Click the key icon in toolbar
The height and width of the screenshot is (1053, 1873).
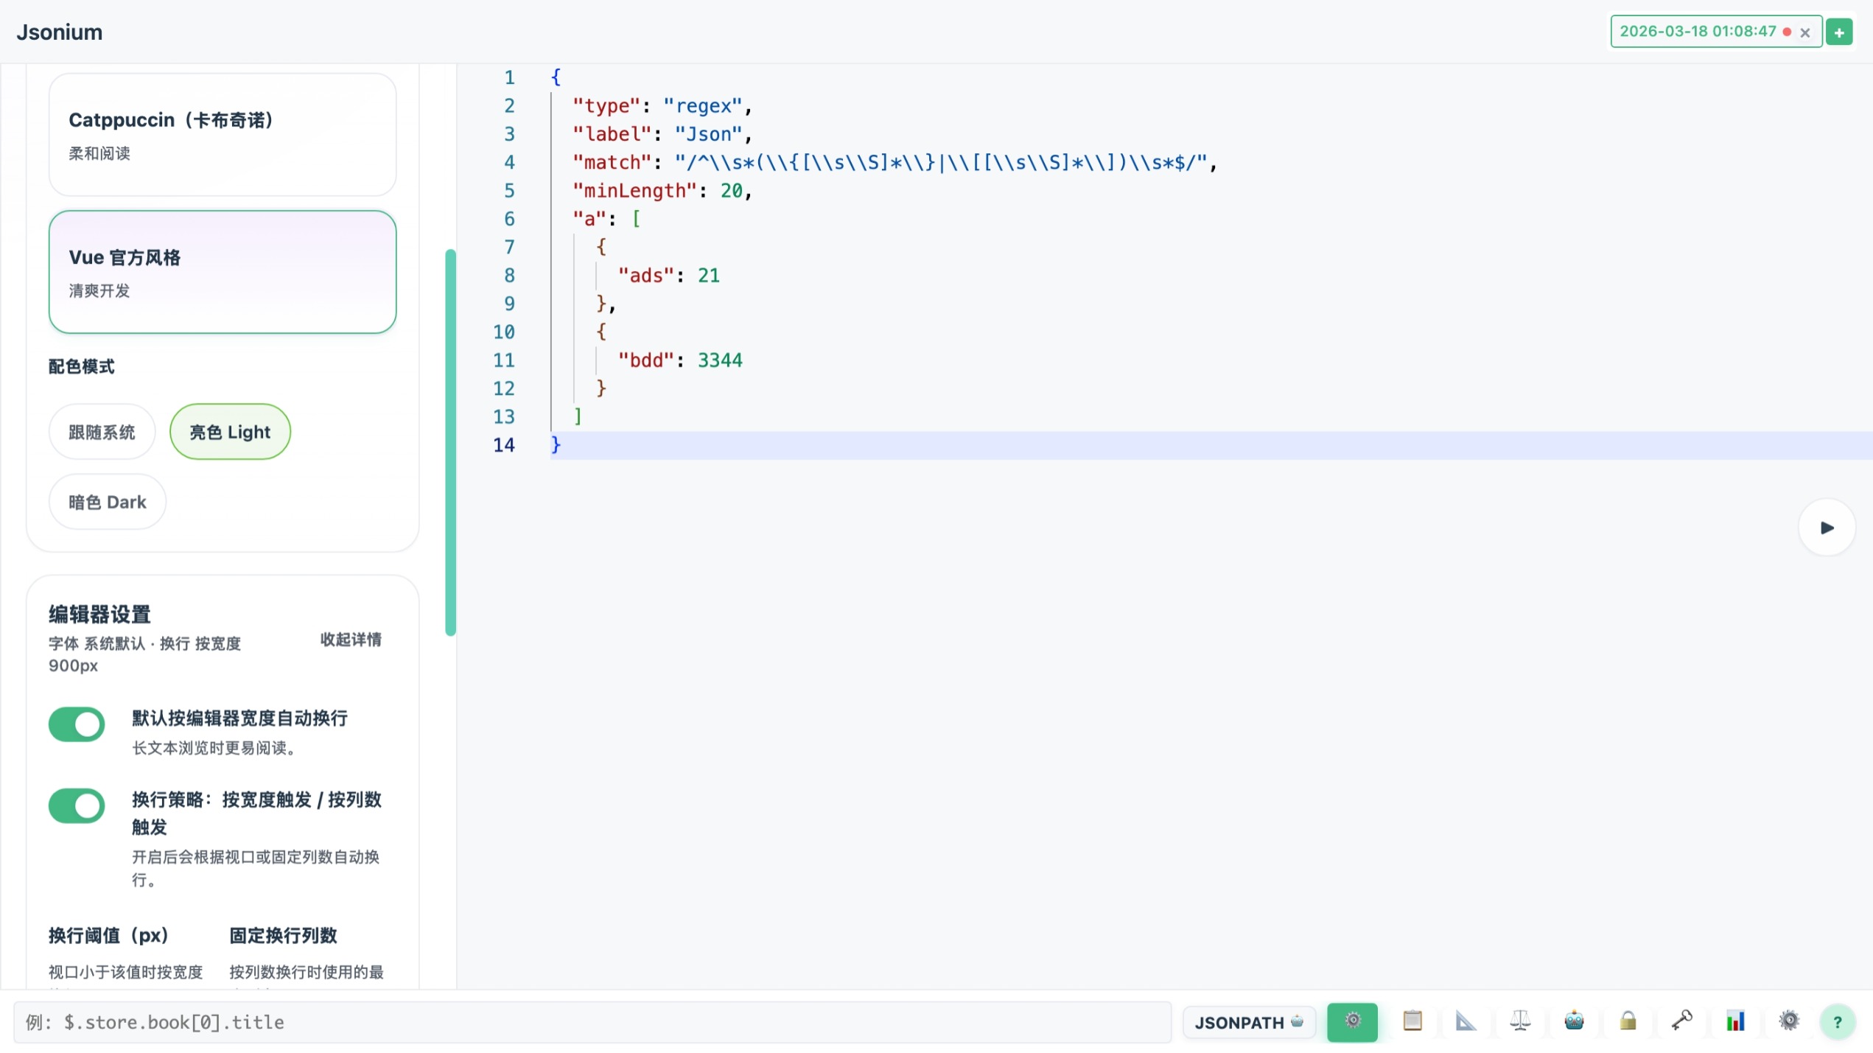[1681, 1021]
